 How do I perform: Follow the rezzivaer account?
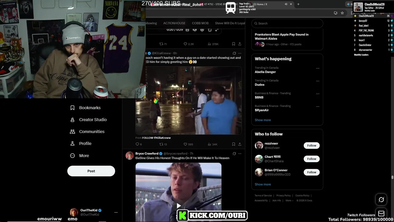pyautogui.click(x=312, y=146)
